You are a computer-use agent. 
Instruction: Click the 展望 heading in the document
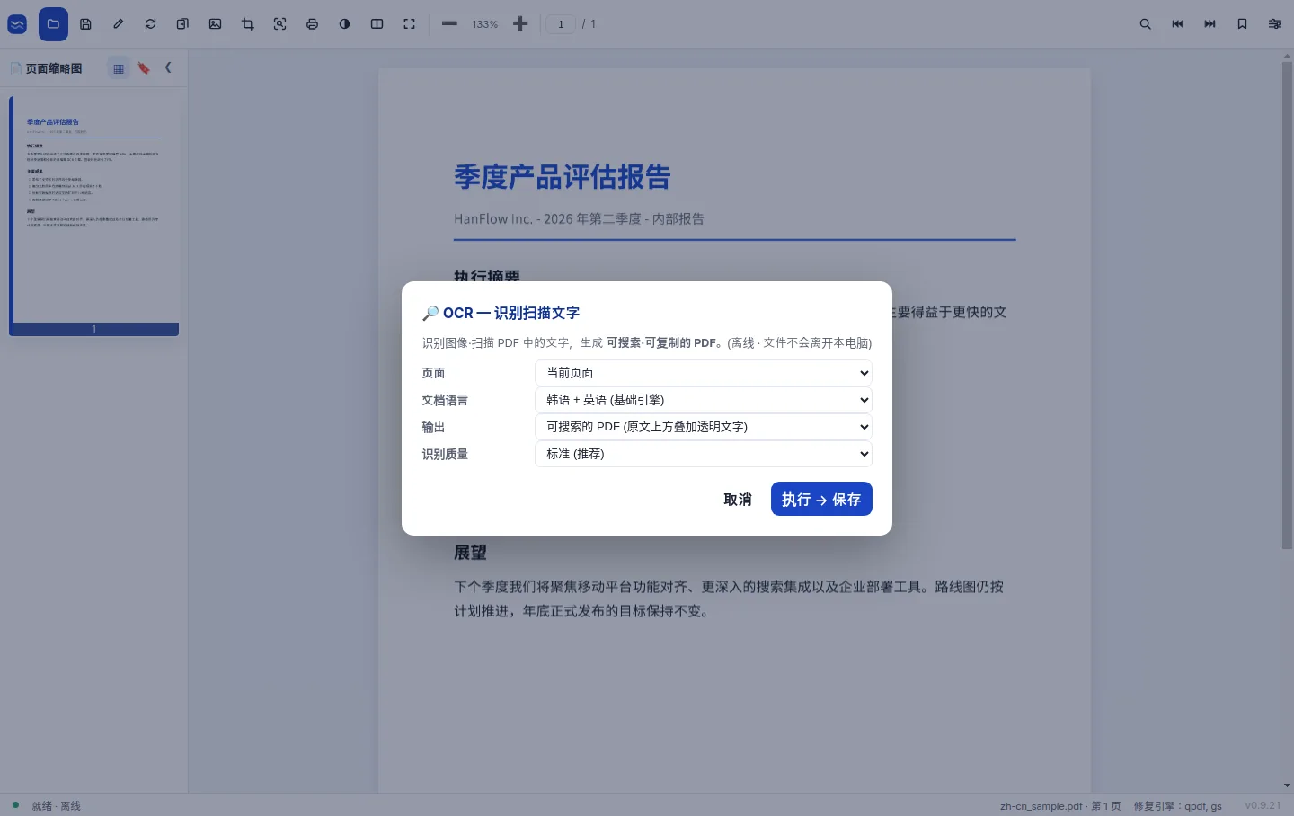pyautogui.click(x=470, y=553)
